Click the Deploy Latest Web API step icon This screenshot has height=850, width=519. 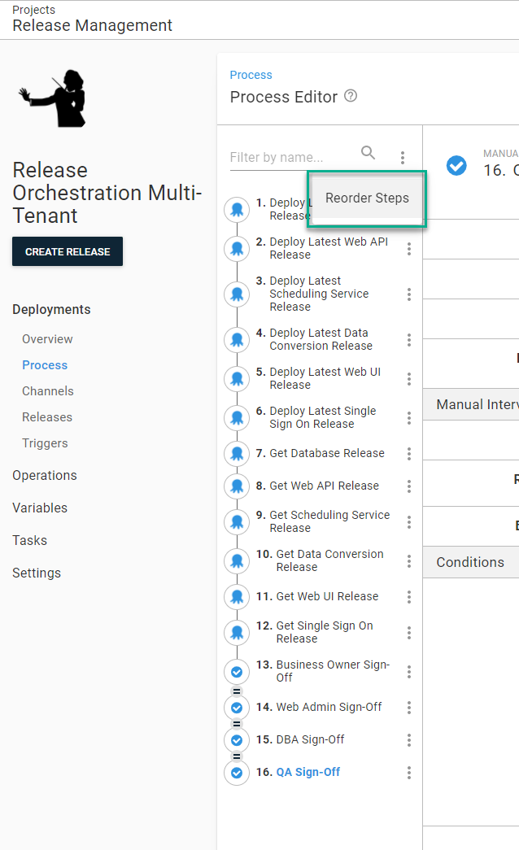tap(237, 248)
